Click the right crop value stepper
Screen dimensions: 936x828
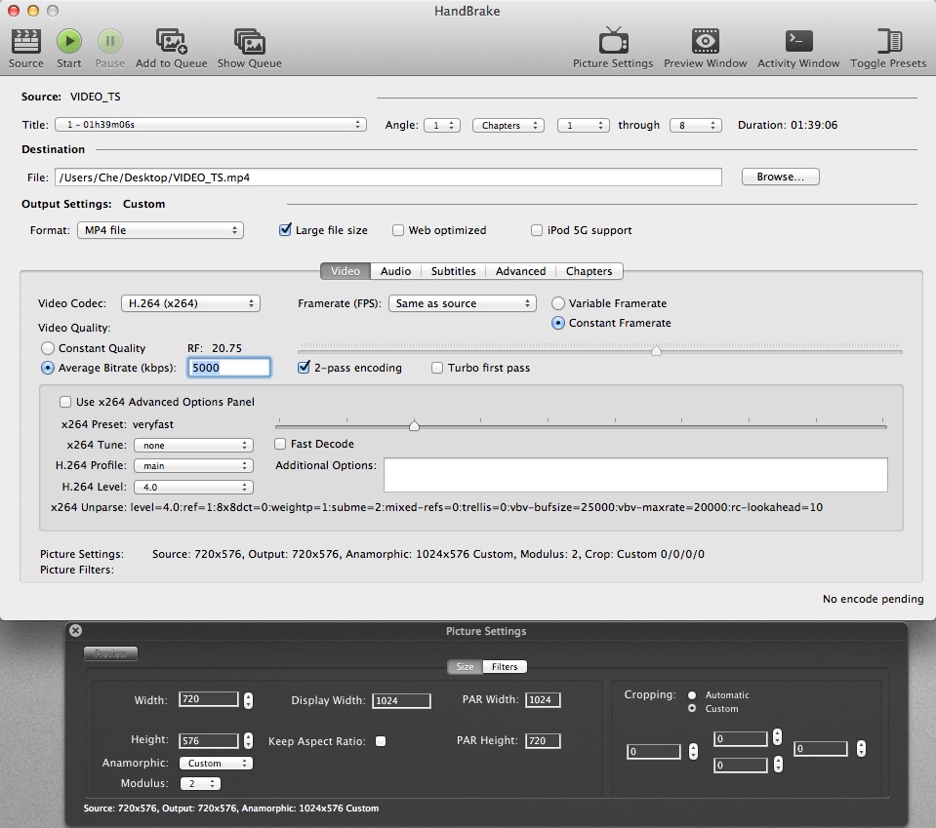(861, 748)
